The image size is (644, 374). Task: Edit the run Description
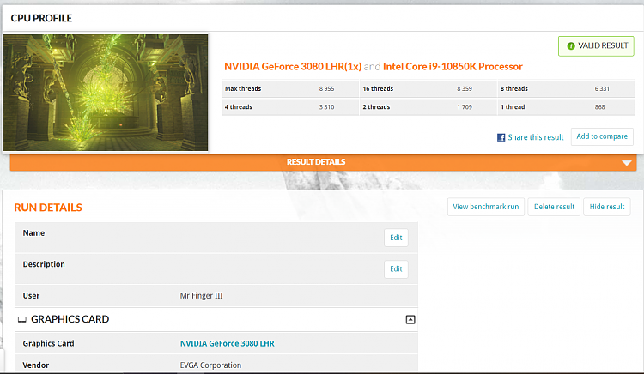pos(396,269)
